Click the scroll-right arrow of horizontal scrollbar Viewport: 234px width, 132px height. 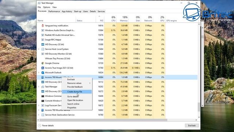pyautogui.click(x=196, y=120)
